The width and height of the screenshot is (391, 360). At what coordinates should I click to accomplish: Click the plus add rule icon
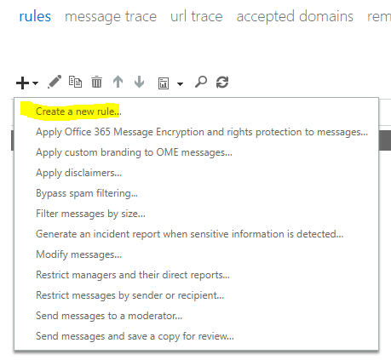pyautogui.click(x=22, y=83)
